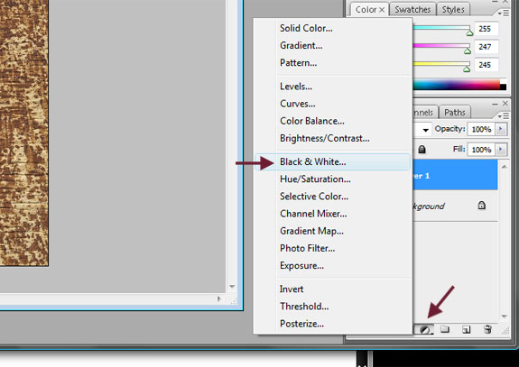Open the Fill slider arrow
This screenshot has width=519, height=367.
[x=501, y=150]
